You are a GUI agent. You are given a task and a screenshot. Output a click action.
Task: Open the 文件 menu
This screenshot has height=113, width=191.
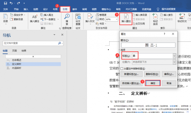(x=6, y=9)
